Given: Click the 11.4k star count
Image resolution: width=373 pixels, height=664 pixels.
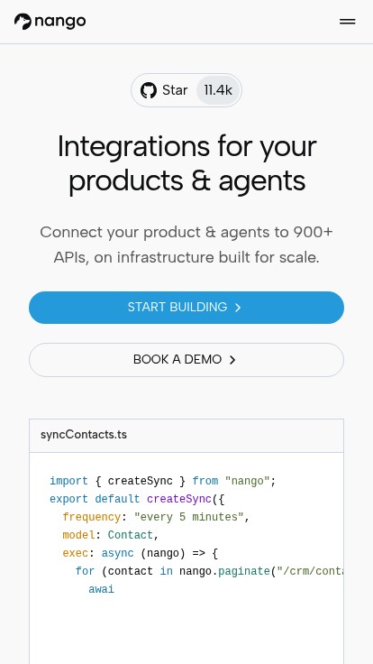Looking at the screenshot, I should 218,90.
